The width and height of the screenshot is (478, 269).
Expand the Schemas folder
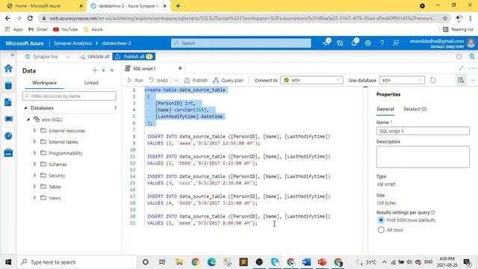(34, 164)
